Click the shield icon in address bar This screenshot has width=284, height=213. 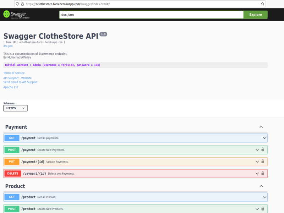point(17,4)
